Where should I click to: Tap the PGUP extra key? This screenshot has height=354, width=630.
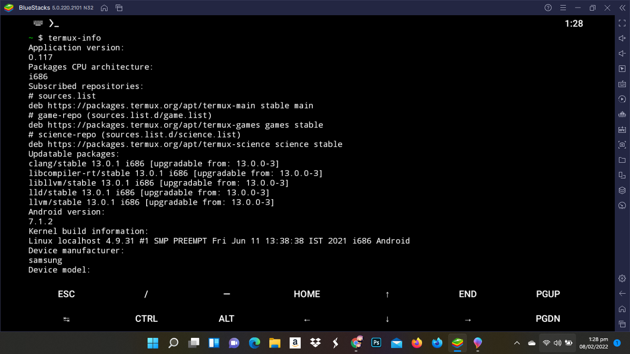(x=548, y=294)
